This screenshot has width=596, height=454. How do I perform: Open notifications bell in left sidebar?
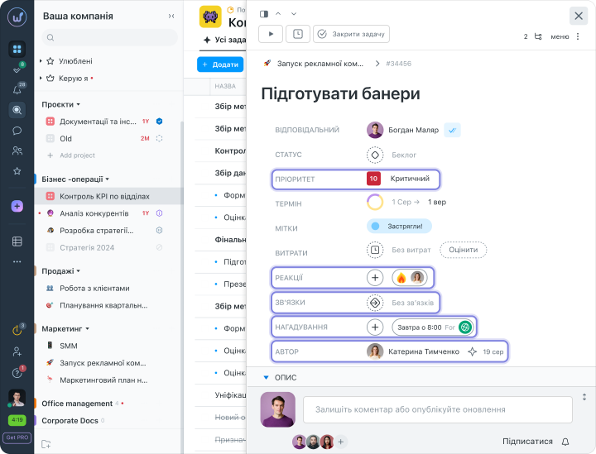[17, 89]
